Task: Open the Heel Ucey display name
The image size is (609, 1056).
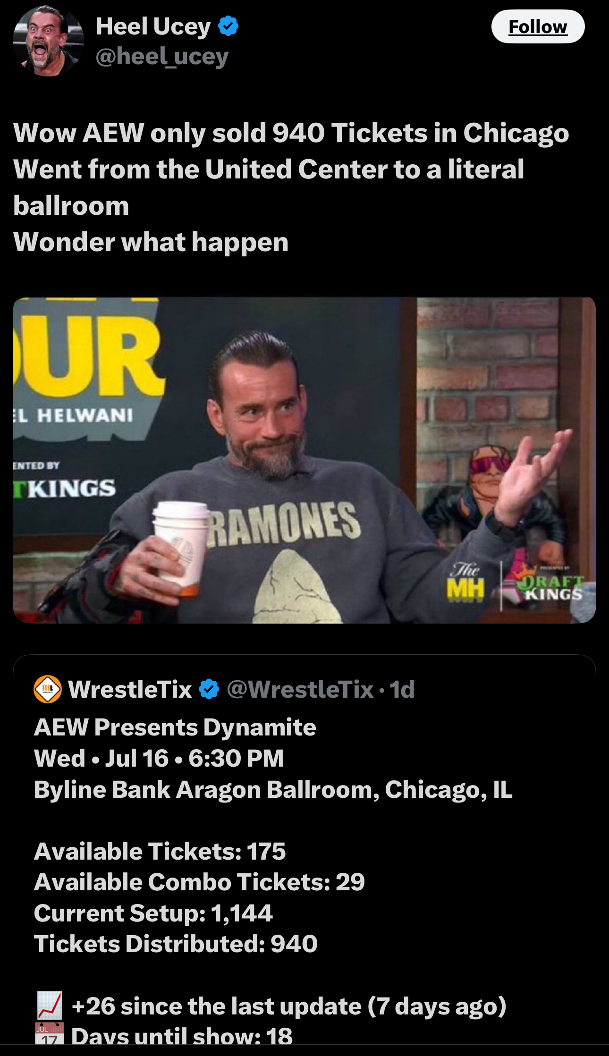Action: pyautogui.click(x=153, y=26)
